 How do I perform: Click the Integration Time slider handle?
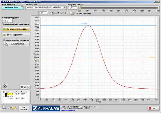pos(80,8)
